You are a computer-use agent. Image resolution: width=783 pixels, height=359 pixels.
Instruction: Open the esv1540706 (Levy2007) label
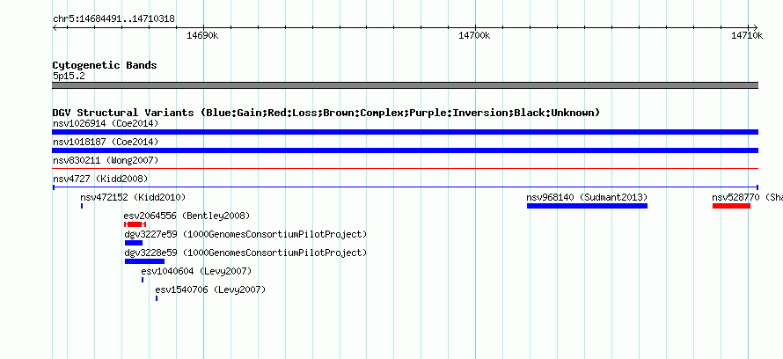coord(210,289)
